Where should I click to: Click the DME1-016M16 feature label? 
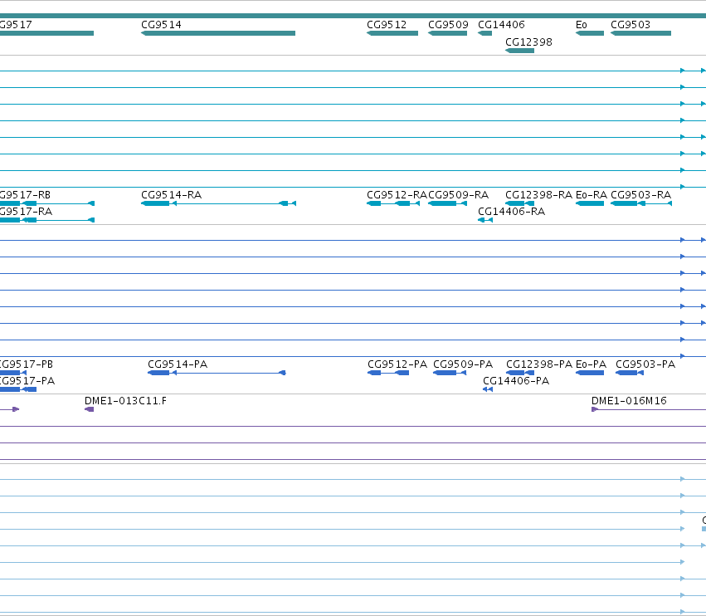pos(629,401)
